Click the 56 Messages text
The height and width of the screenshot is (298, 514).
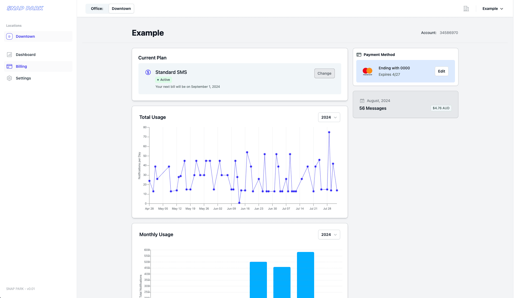(373, 108)
